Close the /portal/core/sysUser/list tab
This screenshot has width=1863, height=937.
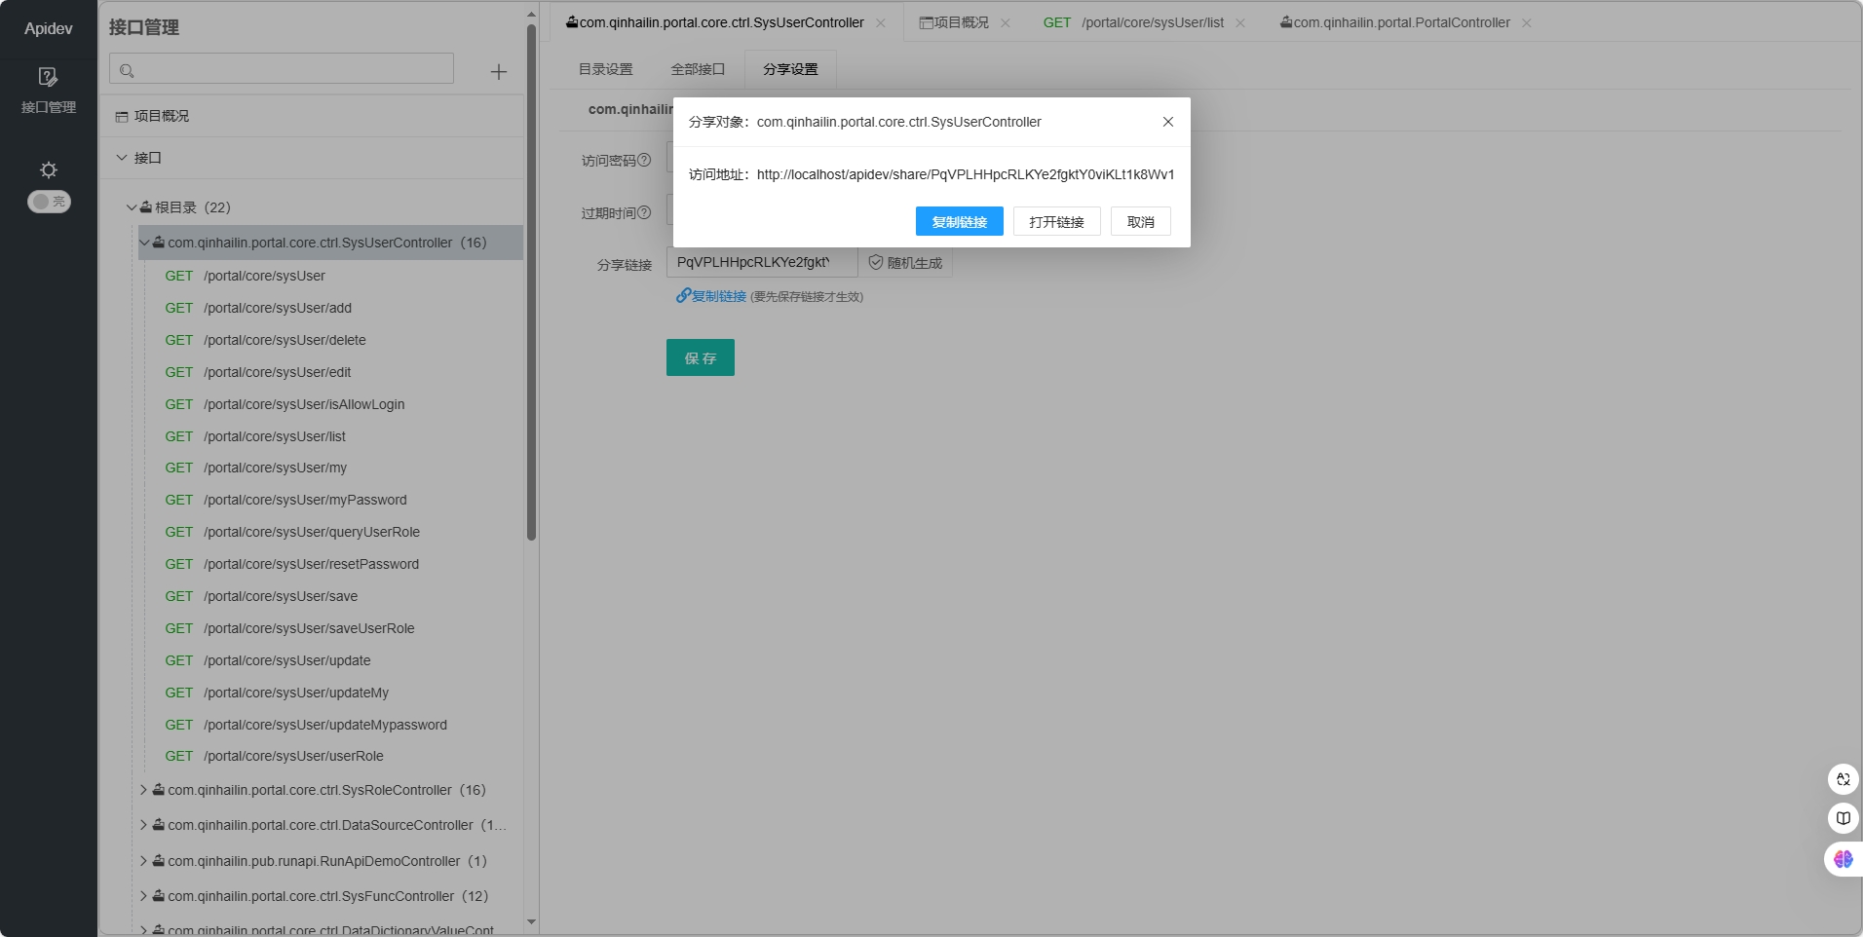coord(1240,23)
